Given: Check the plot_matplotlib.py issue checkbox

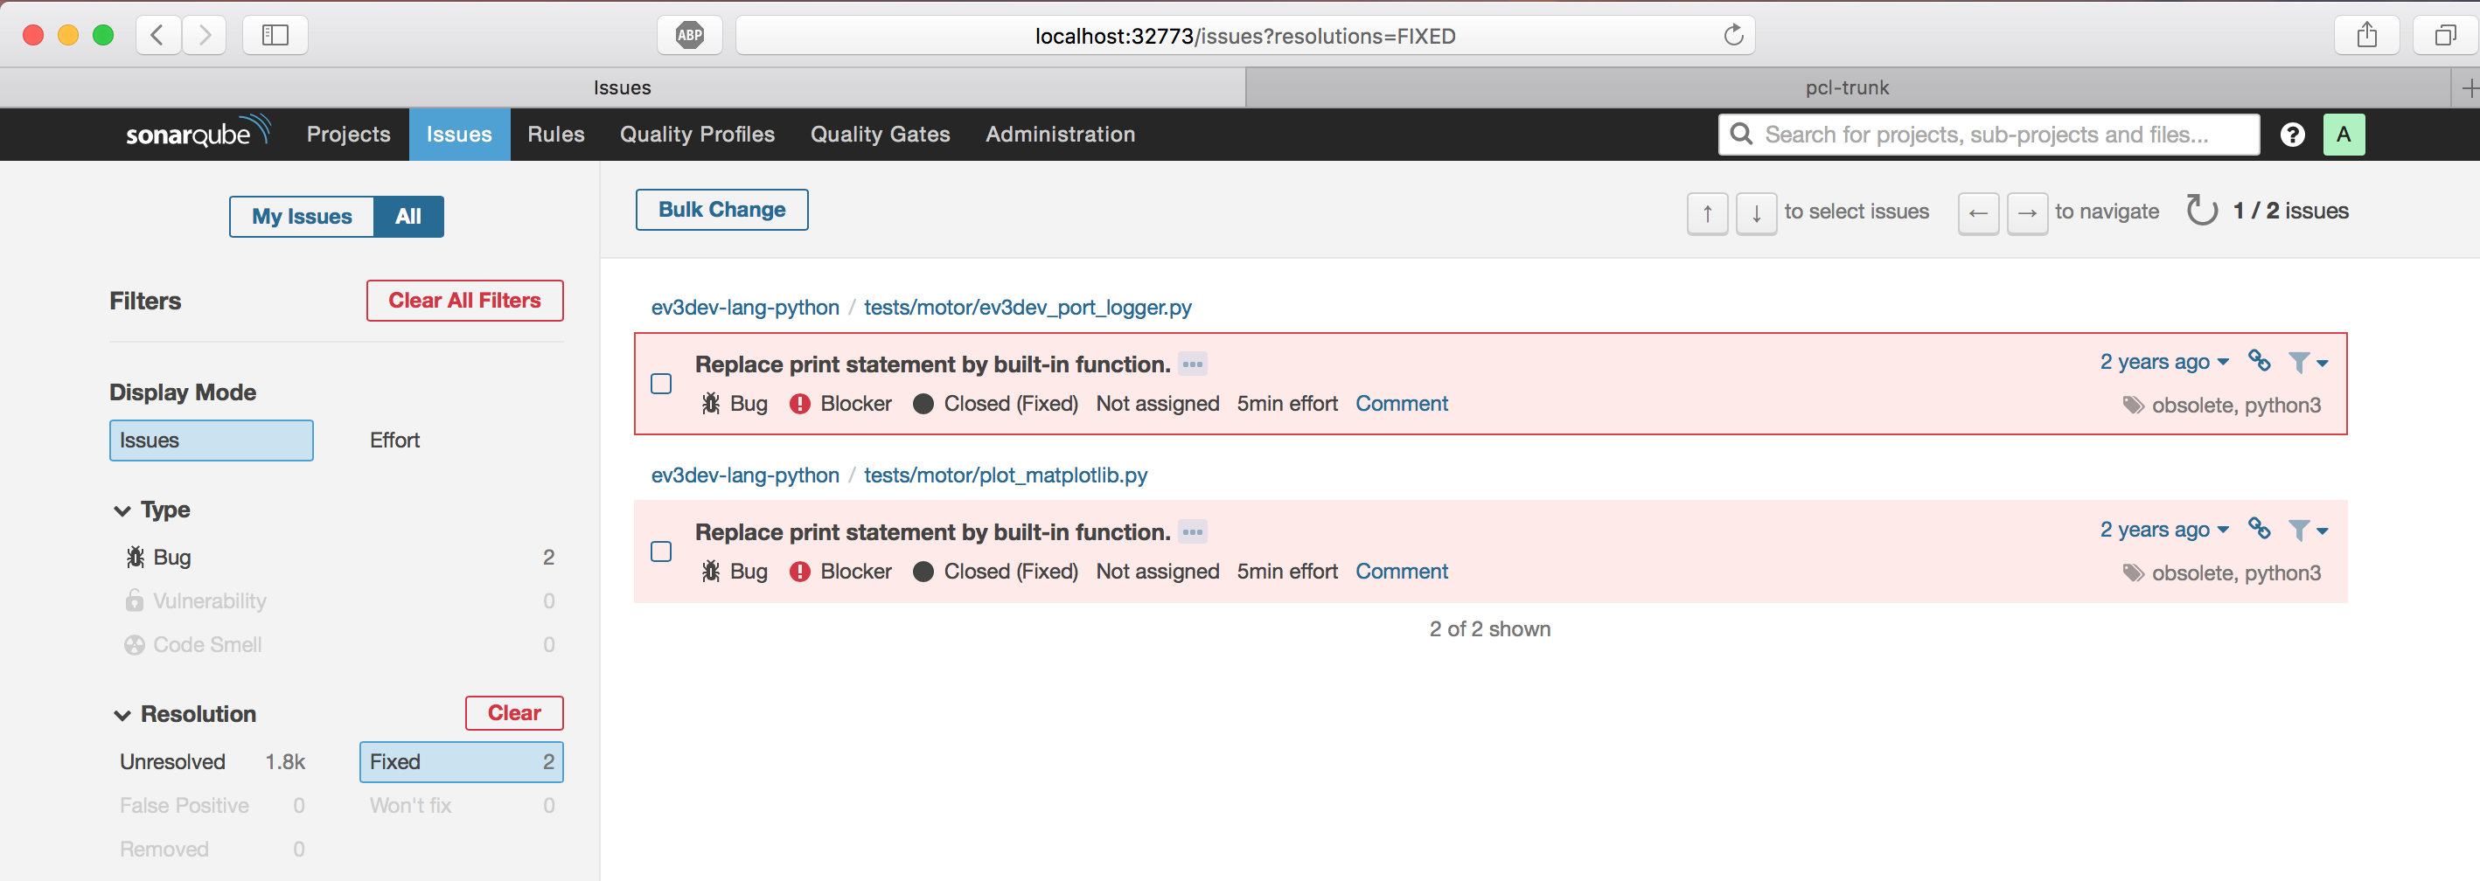Looking at the screenshot, I should point(661,551).
